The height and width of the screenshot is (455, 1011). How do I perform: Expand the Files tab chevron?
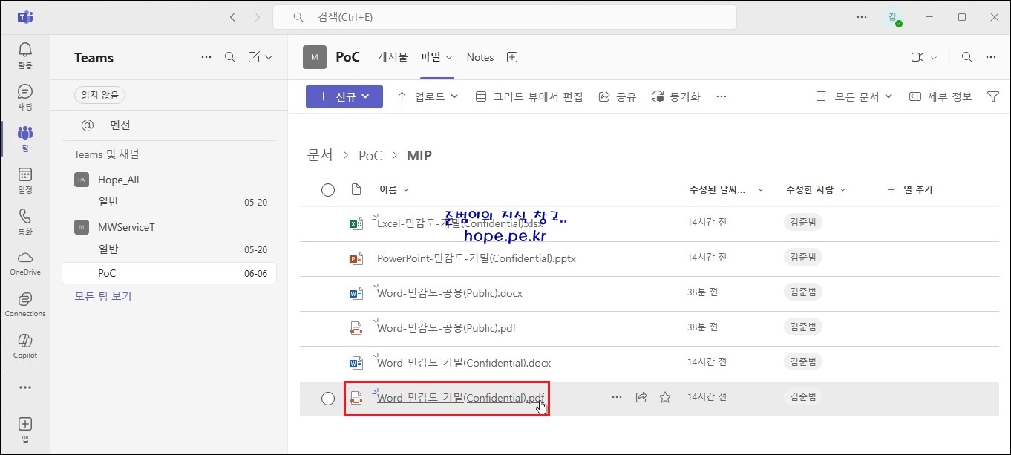point(449,58)
